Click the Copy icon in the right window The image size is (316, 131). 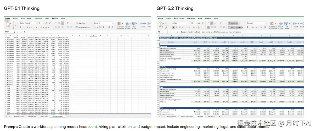point(166,25)
